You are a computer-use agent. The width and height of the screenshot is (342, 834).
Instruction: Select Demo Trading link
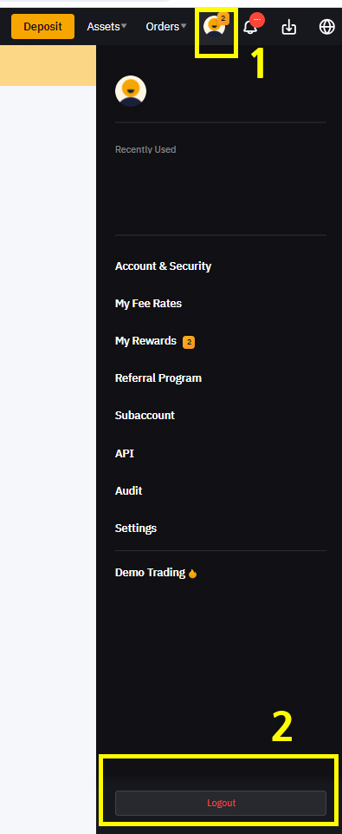[x=150, y=573]
